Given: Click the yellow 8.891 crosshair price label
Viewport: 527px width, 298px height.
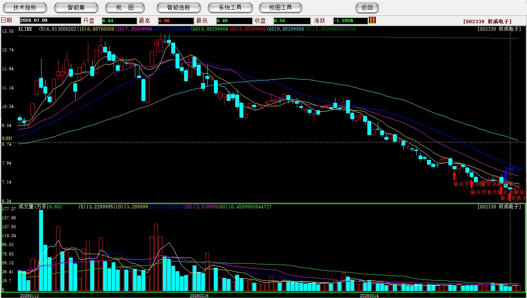Looking at the screenshot, I should tap(7, 138).
